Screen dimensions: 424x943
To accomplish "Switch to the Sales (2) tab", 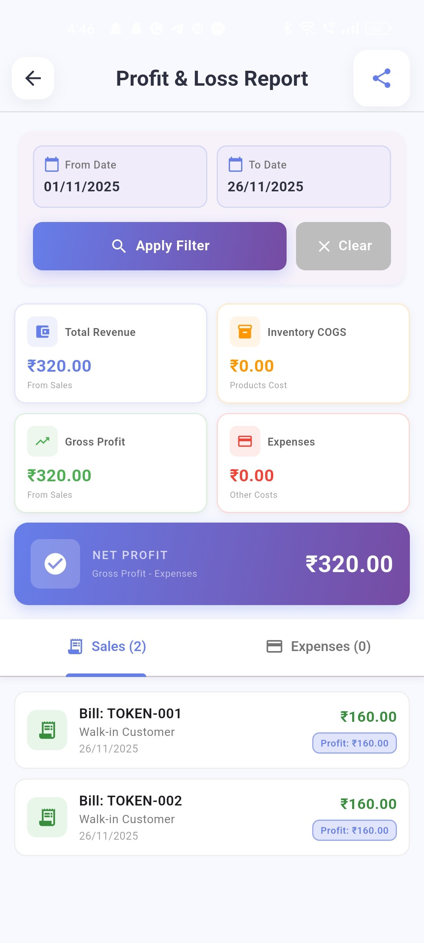I will pos(106,646).
